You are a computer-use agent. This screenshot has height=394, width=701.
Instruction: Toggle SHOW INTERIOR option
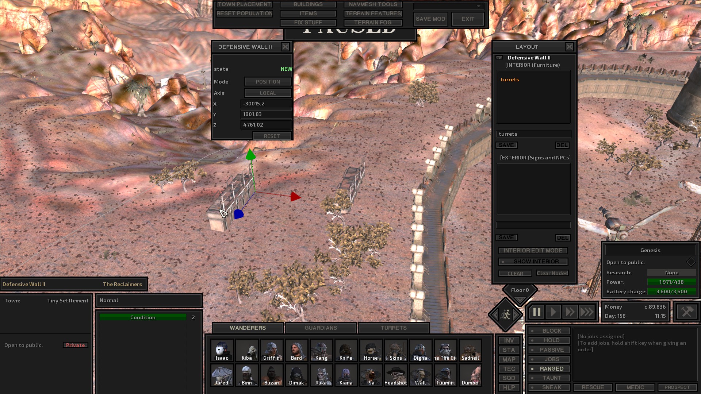pyautogui.click(x=533, y=262)
